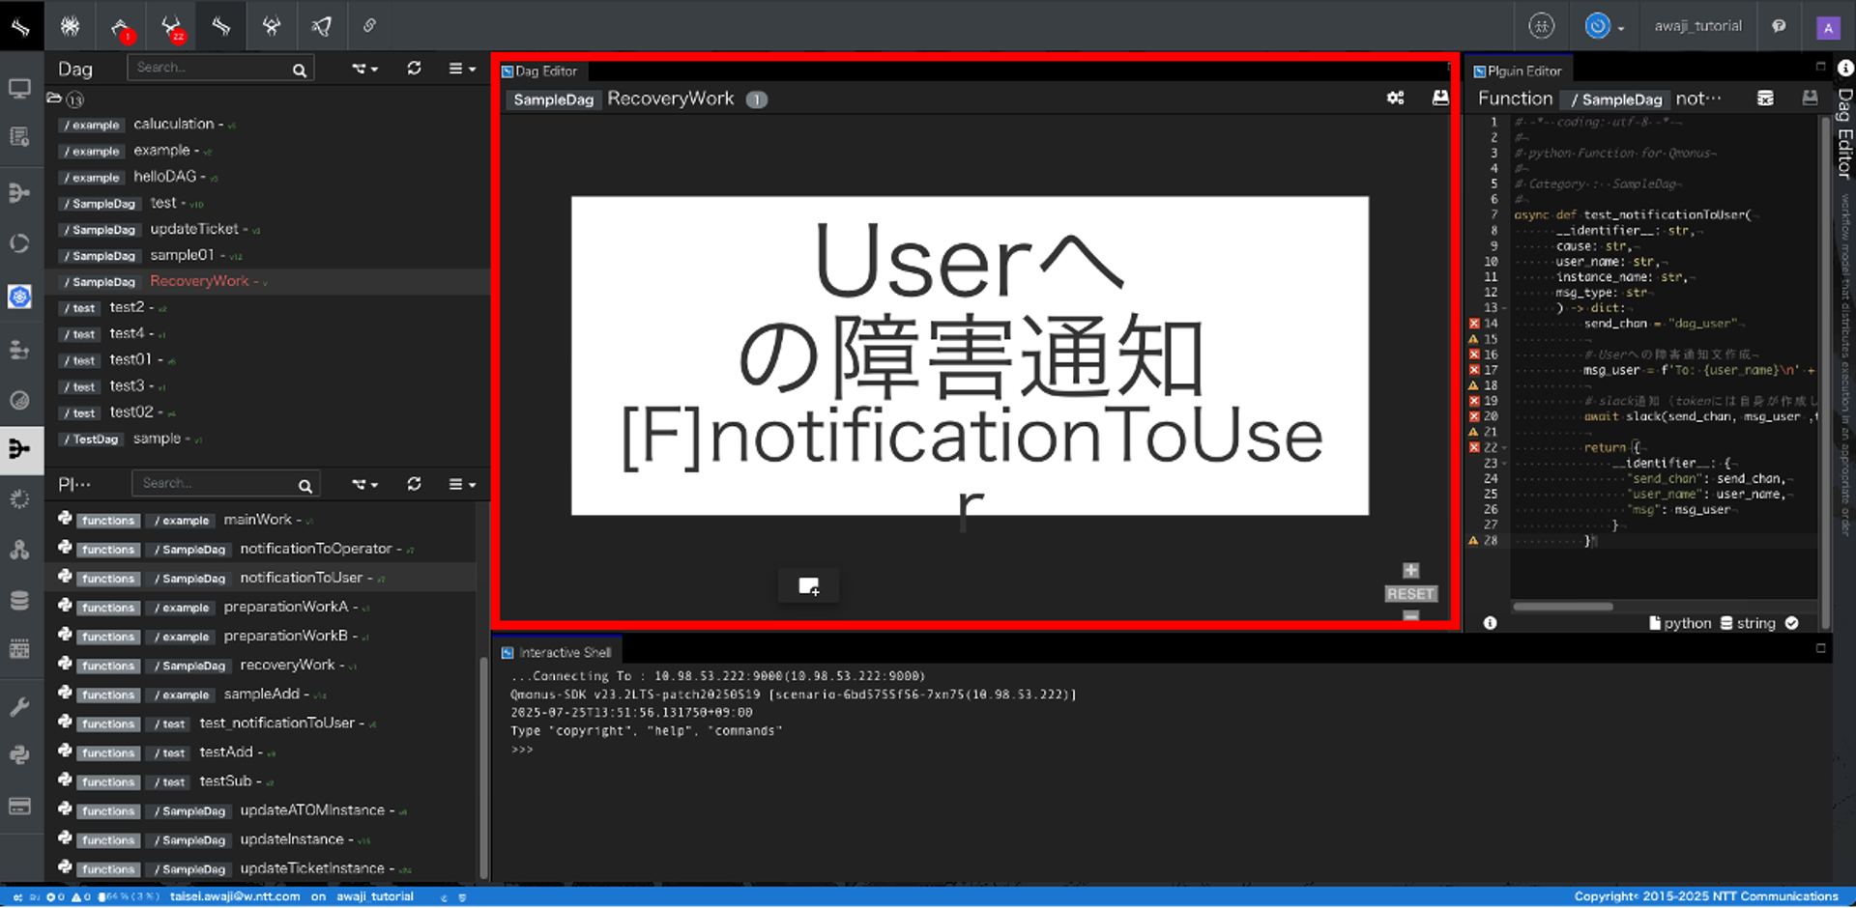Open the plugin list filter dropdown

pyautogui.click(x=364, y=484)
